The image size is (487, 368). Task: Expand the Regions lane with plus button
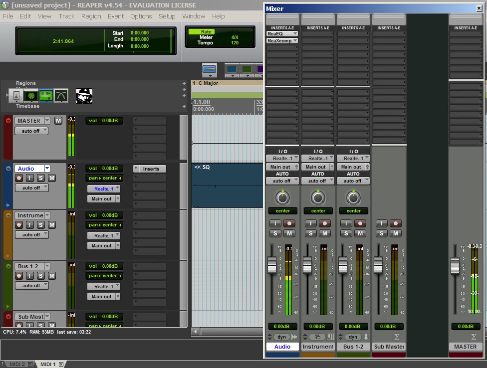pos(184,83)
